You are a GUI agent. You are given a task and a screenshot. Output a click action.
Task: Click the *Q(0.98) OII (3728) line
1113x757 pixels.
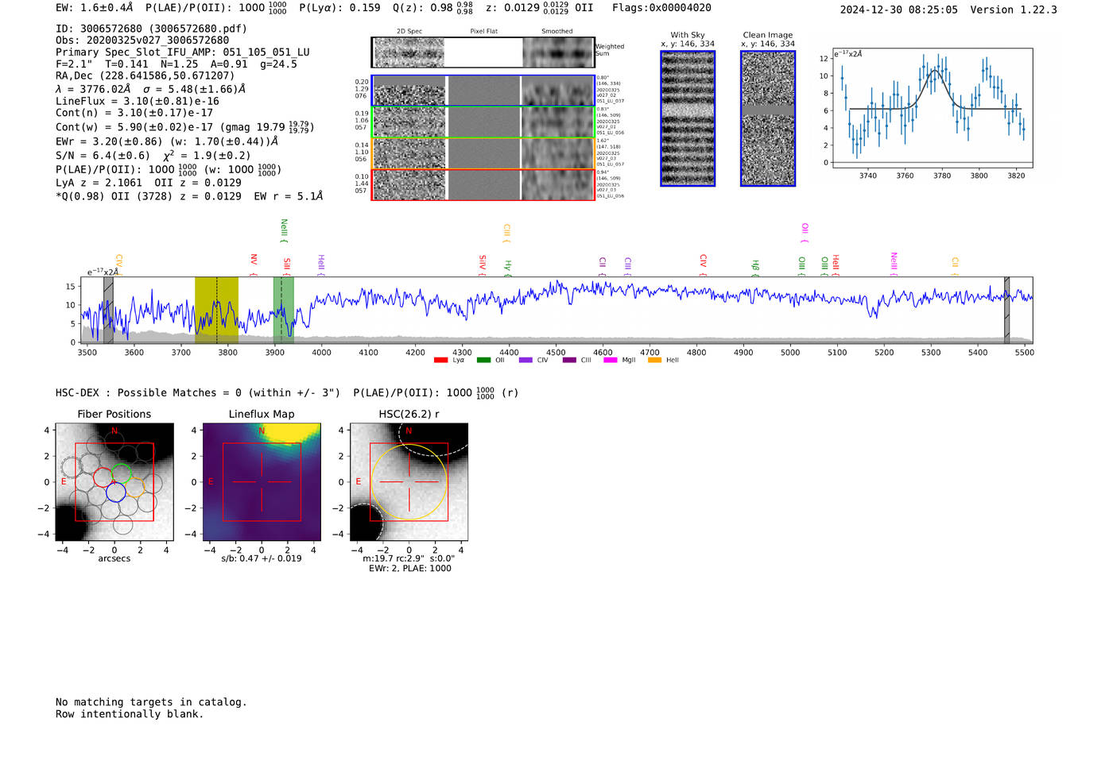pos(189,196)
